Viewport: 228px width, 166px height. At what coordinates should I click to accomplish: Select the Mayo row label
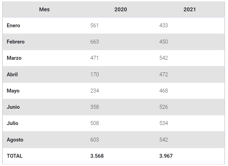point(13,91)
